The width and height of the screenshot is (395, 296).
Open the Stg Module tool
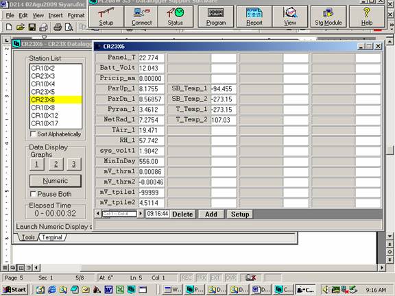pyautogui.click(x=328, y=16)
